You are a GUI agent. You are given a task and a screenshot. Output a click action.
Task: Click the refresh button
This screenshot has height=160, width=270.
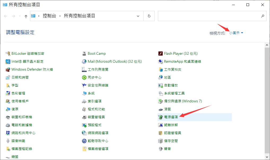pyautogui.click(x=149, y=16)
